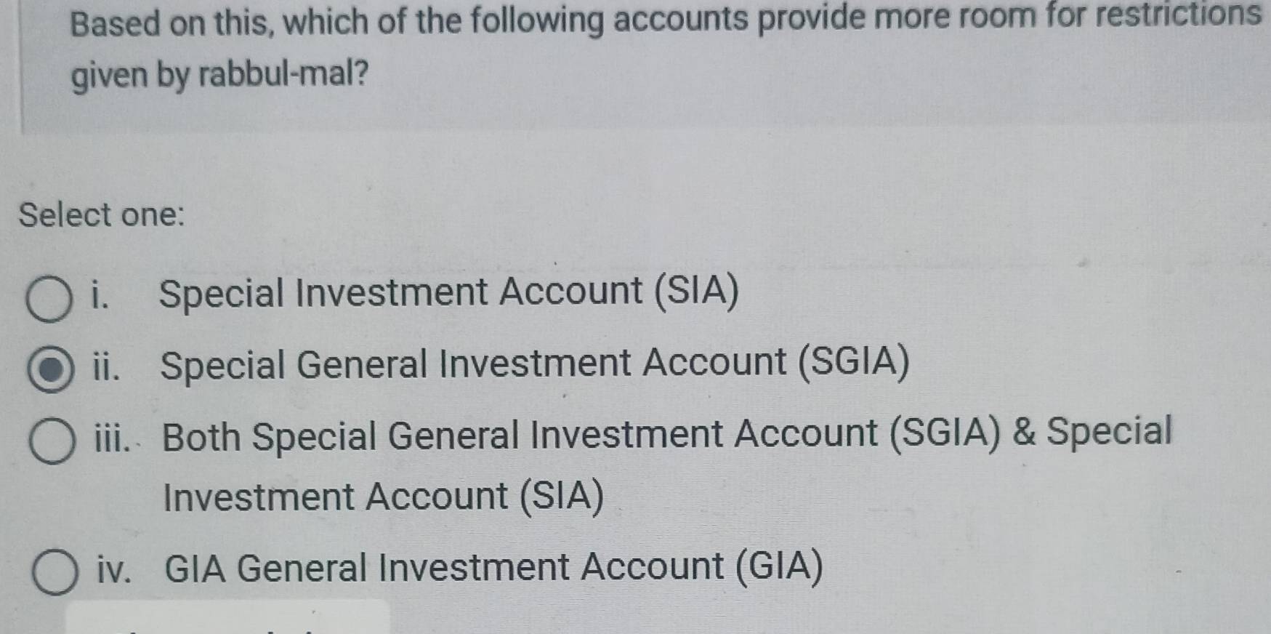1271x634 pixels.
Task: Click the "iv." numeral of fourth option
Action: click(115, 569)
